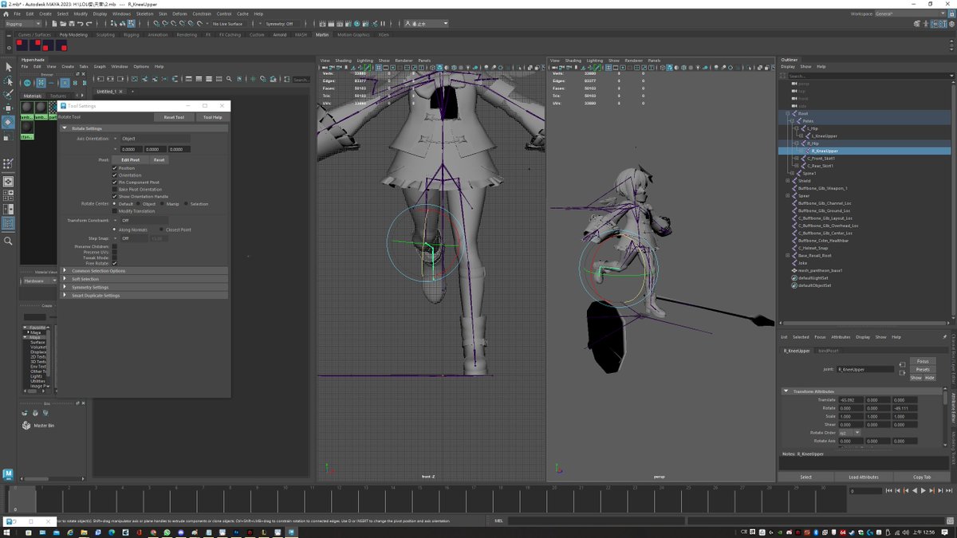
Task: Open the Skeleton menu
Action: 144,14
